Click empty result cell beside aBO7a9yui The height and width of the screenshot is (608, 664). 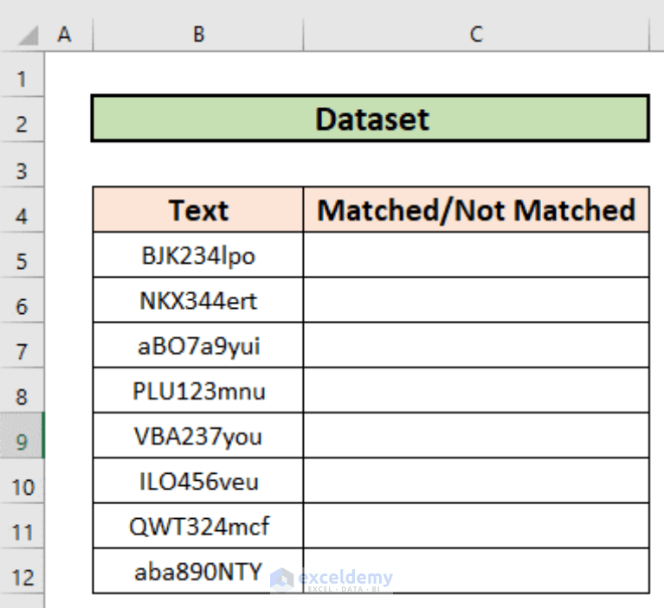click(476, 346)
